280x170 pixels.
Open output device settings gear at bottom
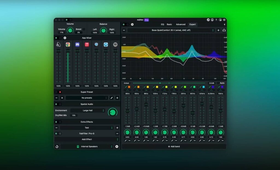pyautogui.click(x=117, y=146)
